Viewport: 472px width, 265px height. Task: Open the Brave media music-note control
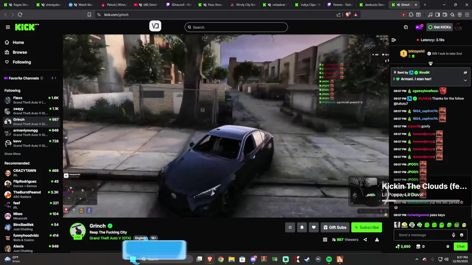click(x=430, y=15)
